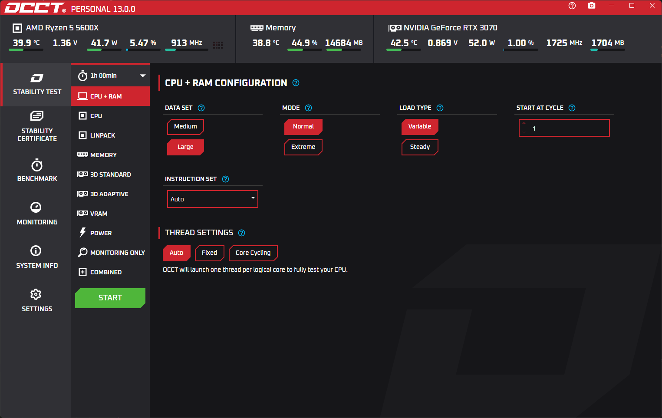Viewport: 662px width, 418px height.
Task: Click the CPU core grid icon
Action: pyautogui.click(x=218, y=45)
